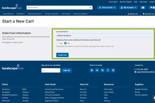This screenshot has width=155, height=103.
Task: Open the Blog footer link
Action: point(106,98)
